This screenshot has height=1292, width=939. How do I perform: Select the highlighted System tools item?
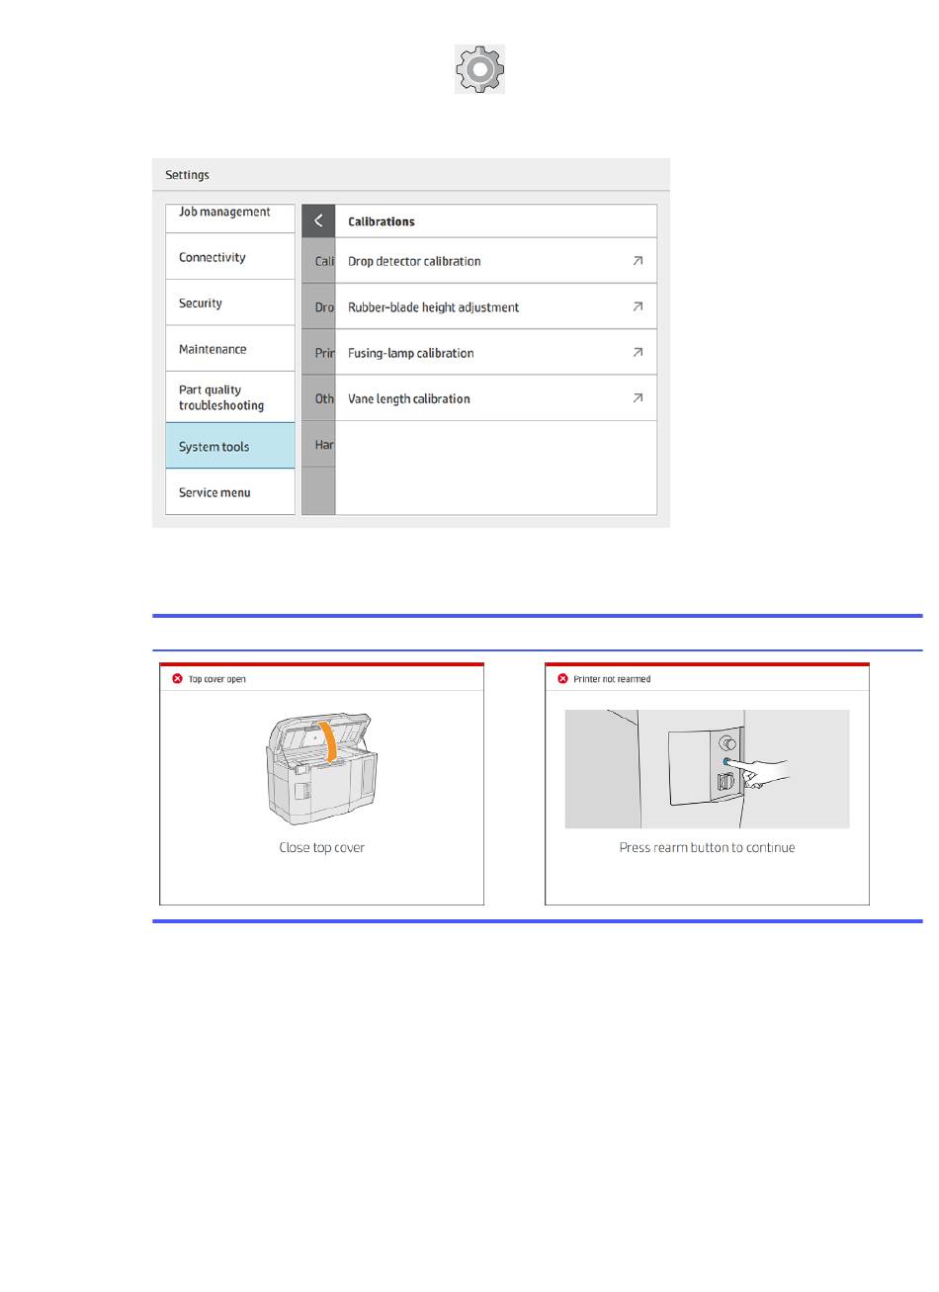(x=214, y=447)
